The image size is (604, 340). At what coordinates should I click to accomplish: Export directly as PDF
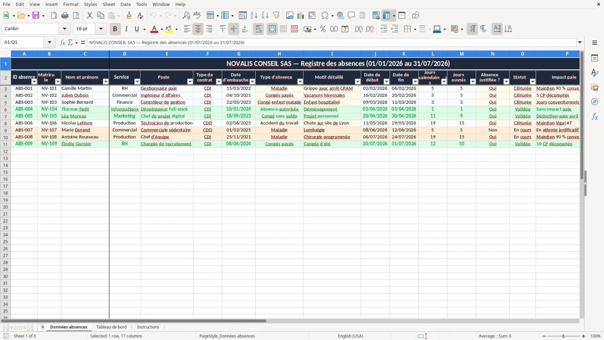pos(54,16)
